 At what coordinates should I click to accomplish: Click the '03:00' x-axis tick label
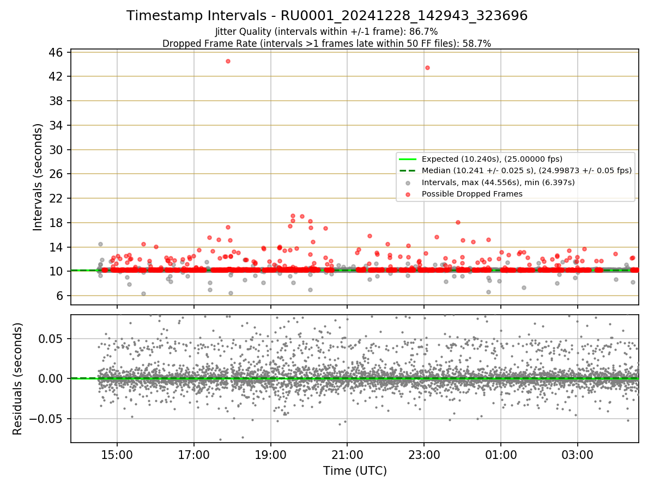click(x=578, y=455)
